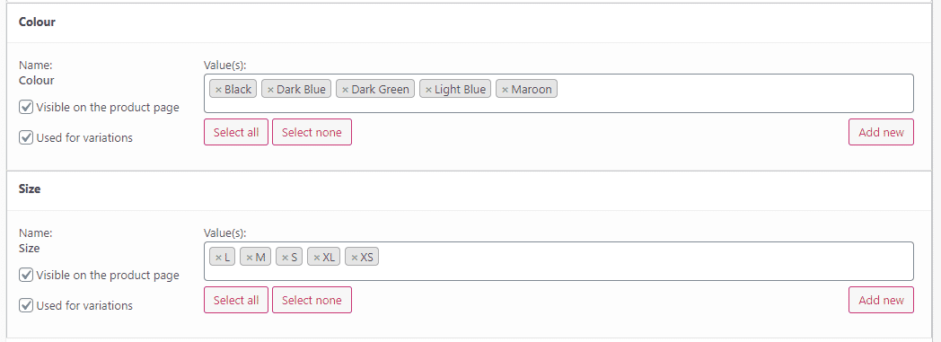Viewport: 941px width, 342px height.
Task: Remove the S size tag
Action: point(285,258)
